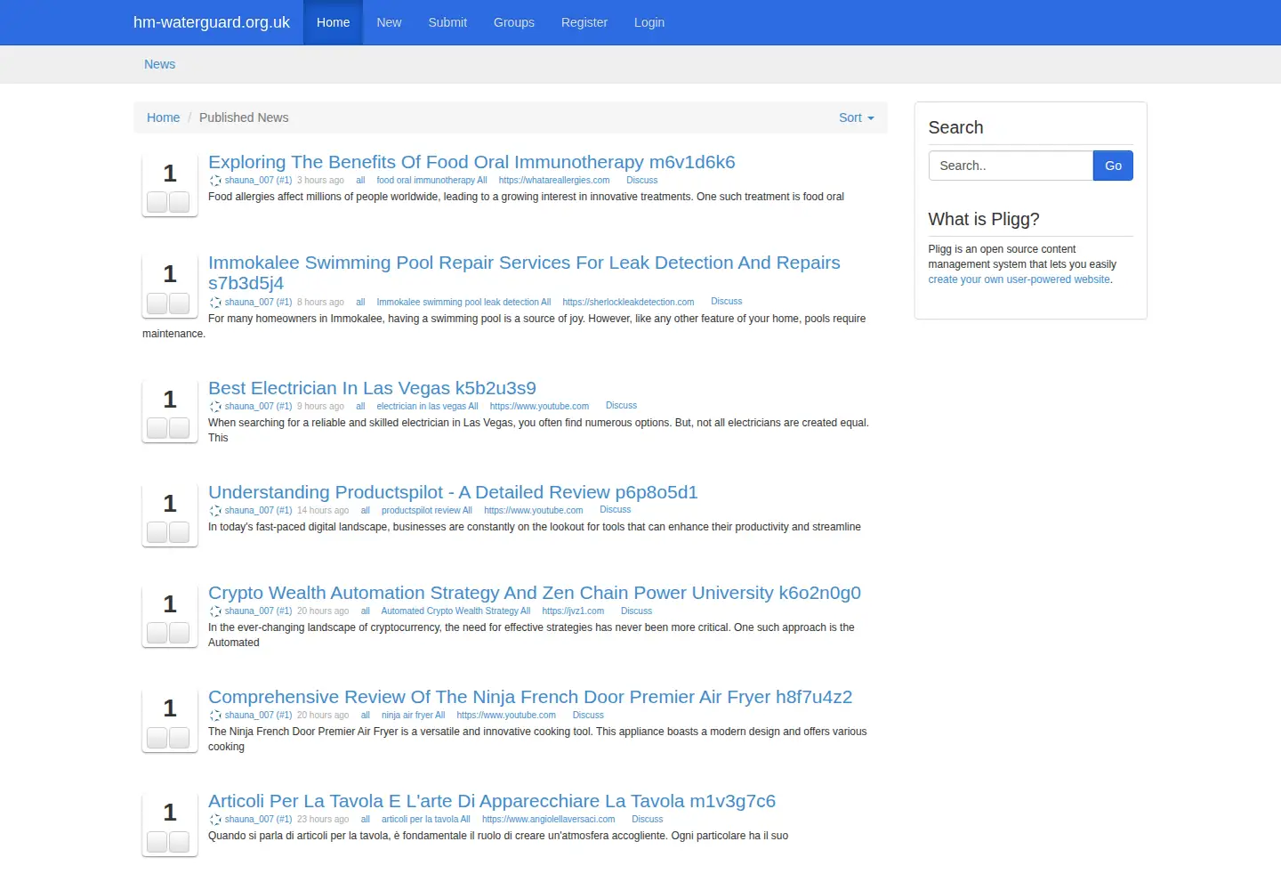The width and height of the screenshot is (1281, 890).
Task: Click shauna_007 avatar on the Crypto Wealth post
Action: point(215,611)
